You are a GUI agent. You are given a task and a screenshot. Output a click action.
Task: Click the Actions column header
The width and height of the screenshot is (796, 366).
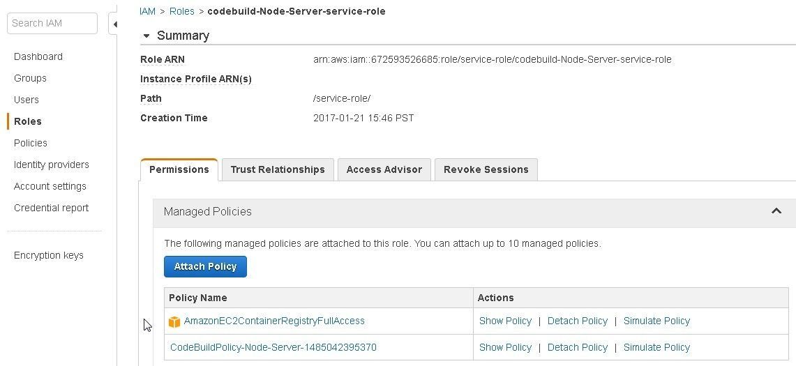click(x=495, y=298)
